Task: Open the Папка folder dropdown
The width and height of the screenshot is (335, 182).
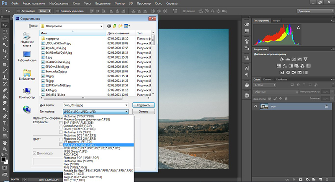Action: (x=101, y=26)
